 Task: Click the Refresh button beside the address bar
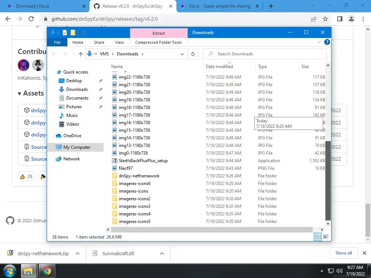[193, 54]
